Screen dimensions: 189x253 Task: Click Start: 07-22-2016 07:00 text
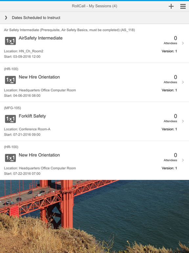(x=22, y=174)
